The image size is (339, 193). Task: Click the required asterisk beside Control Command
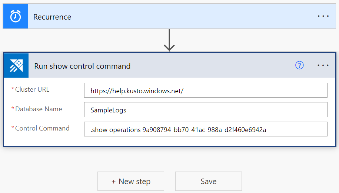[x=13, y=129]
